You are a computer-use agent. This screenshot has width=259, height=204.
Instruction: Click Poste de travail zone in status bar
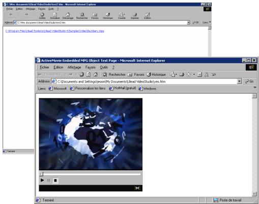click(227, 200)
